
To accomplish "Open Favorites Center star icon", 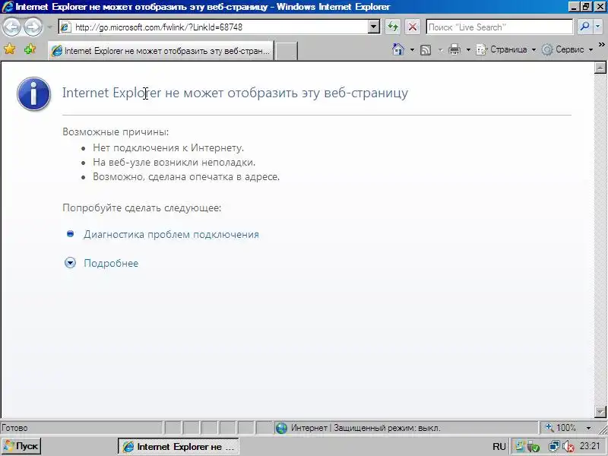I will pyautogui.click(x=10, y=49).
